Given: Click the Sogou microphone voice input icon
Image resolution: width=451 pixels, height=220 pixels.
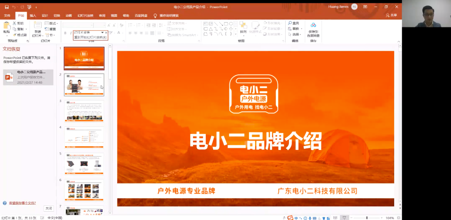Looking at the screenshot, I should point(310,218).
